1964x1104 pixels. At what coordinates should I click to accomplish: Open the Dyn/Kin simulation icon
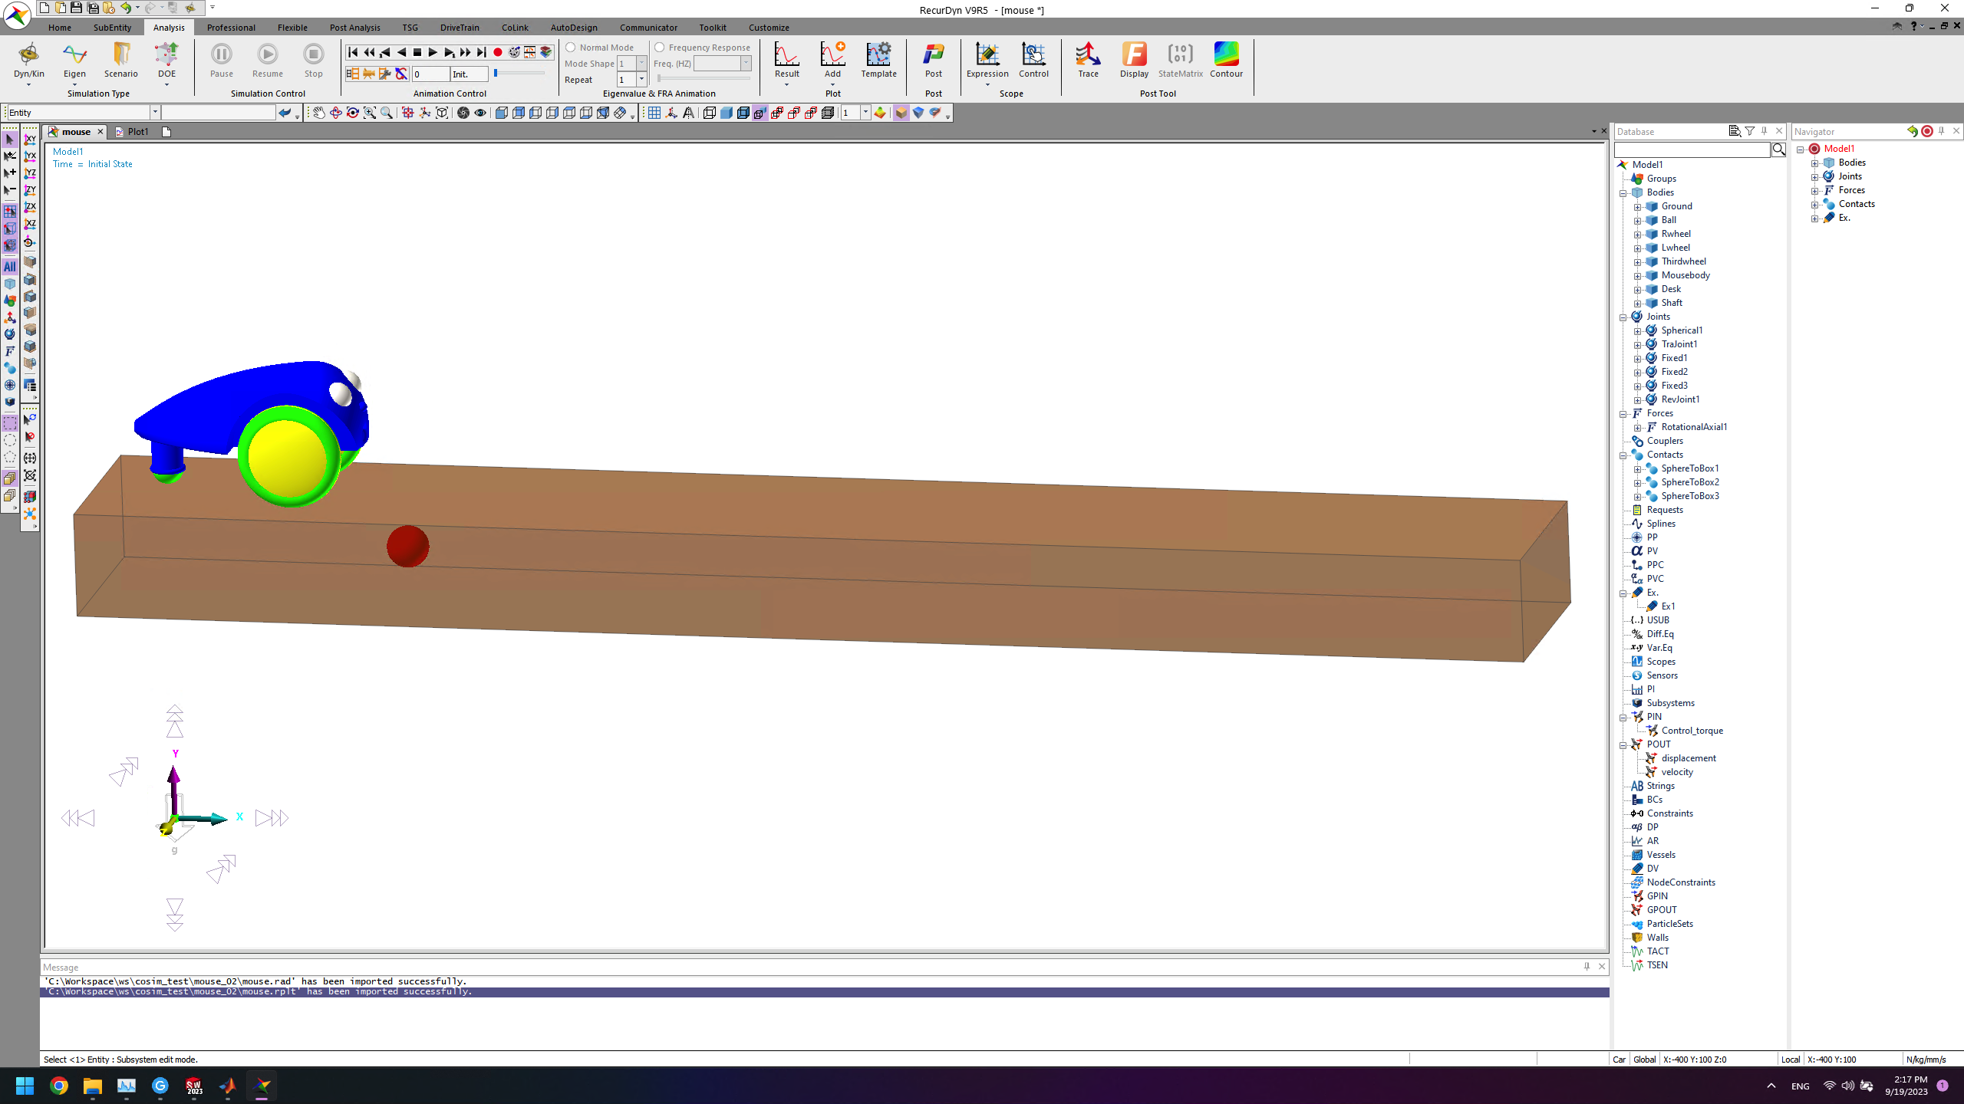tap(28, 61)
